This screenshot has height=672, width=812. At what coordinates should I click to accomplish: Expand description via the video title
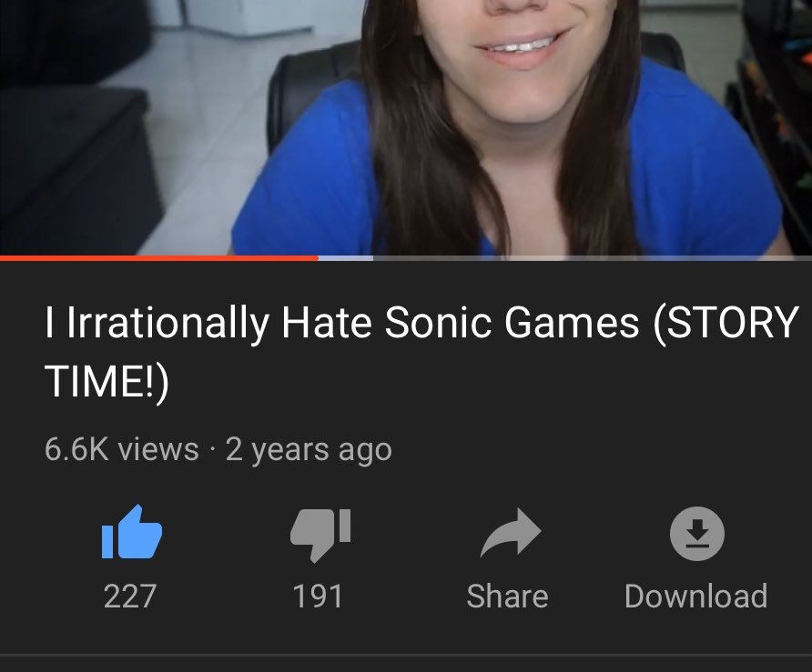click(x=421, y=351)
